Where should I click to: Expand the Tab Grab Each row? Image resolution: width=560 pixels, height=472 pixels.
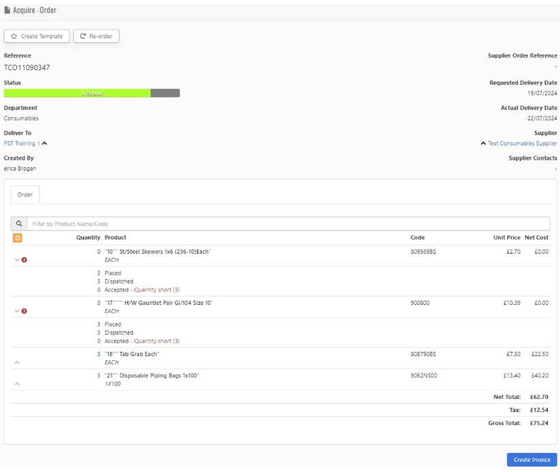pos(16,363)
